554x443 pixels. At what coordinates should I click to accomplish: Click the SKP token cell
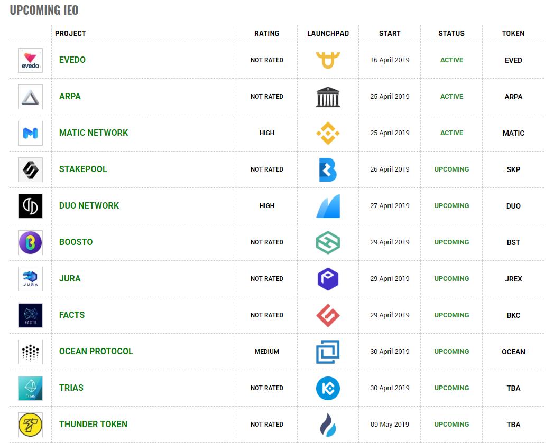click(513, 169)
